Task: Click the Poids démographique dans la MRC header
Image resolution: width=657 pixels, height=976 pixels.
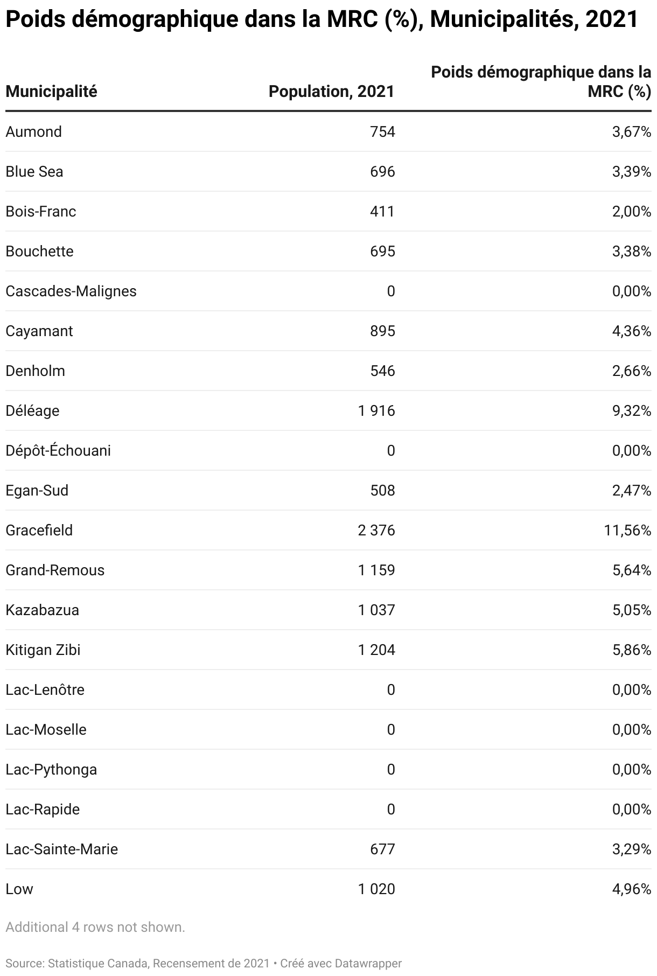Action: coord(541,82)
